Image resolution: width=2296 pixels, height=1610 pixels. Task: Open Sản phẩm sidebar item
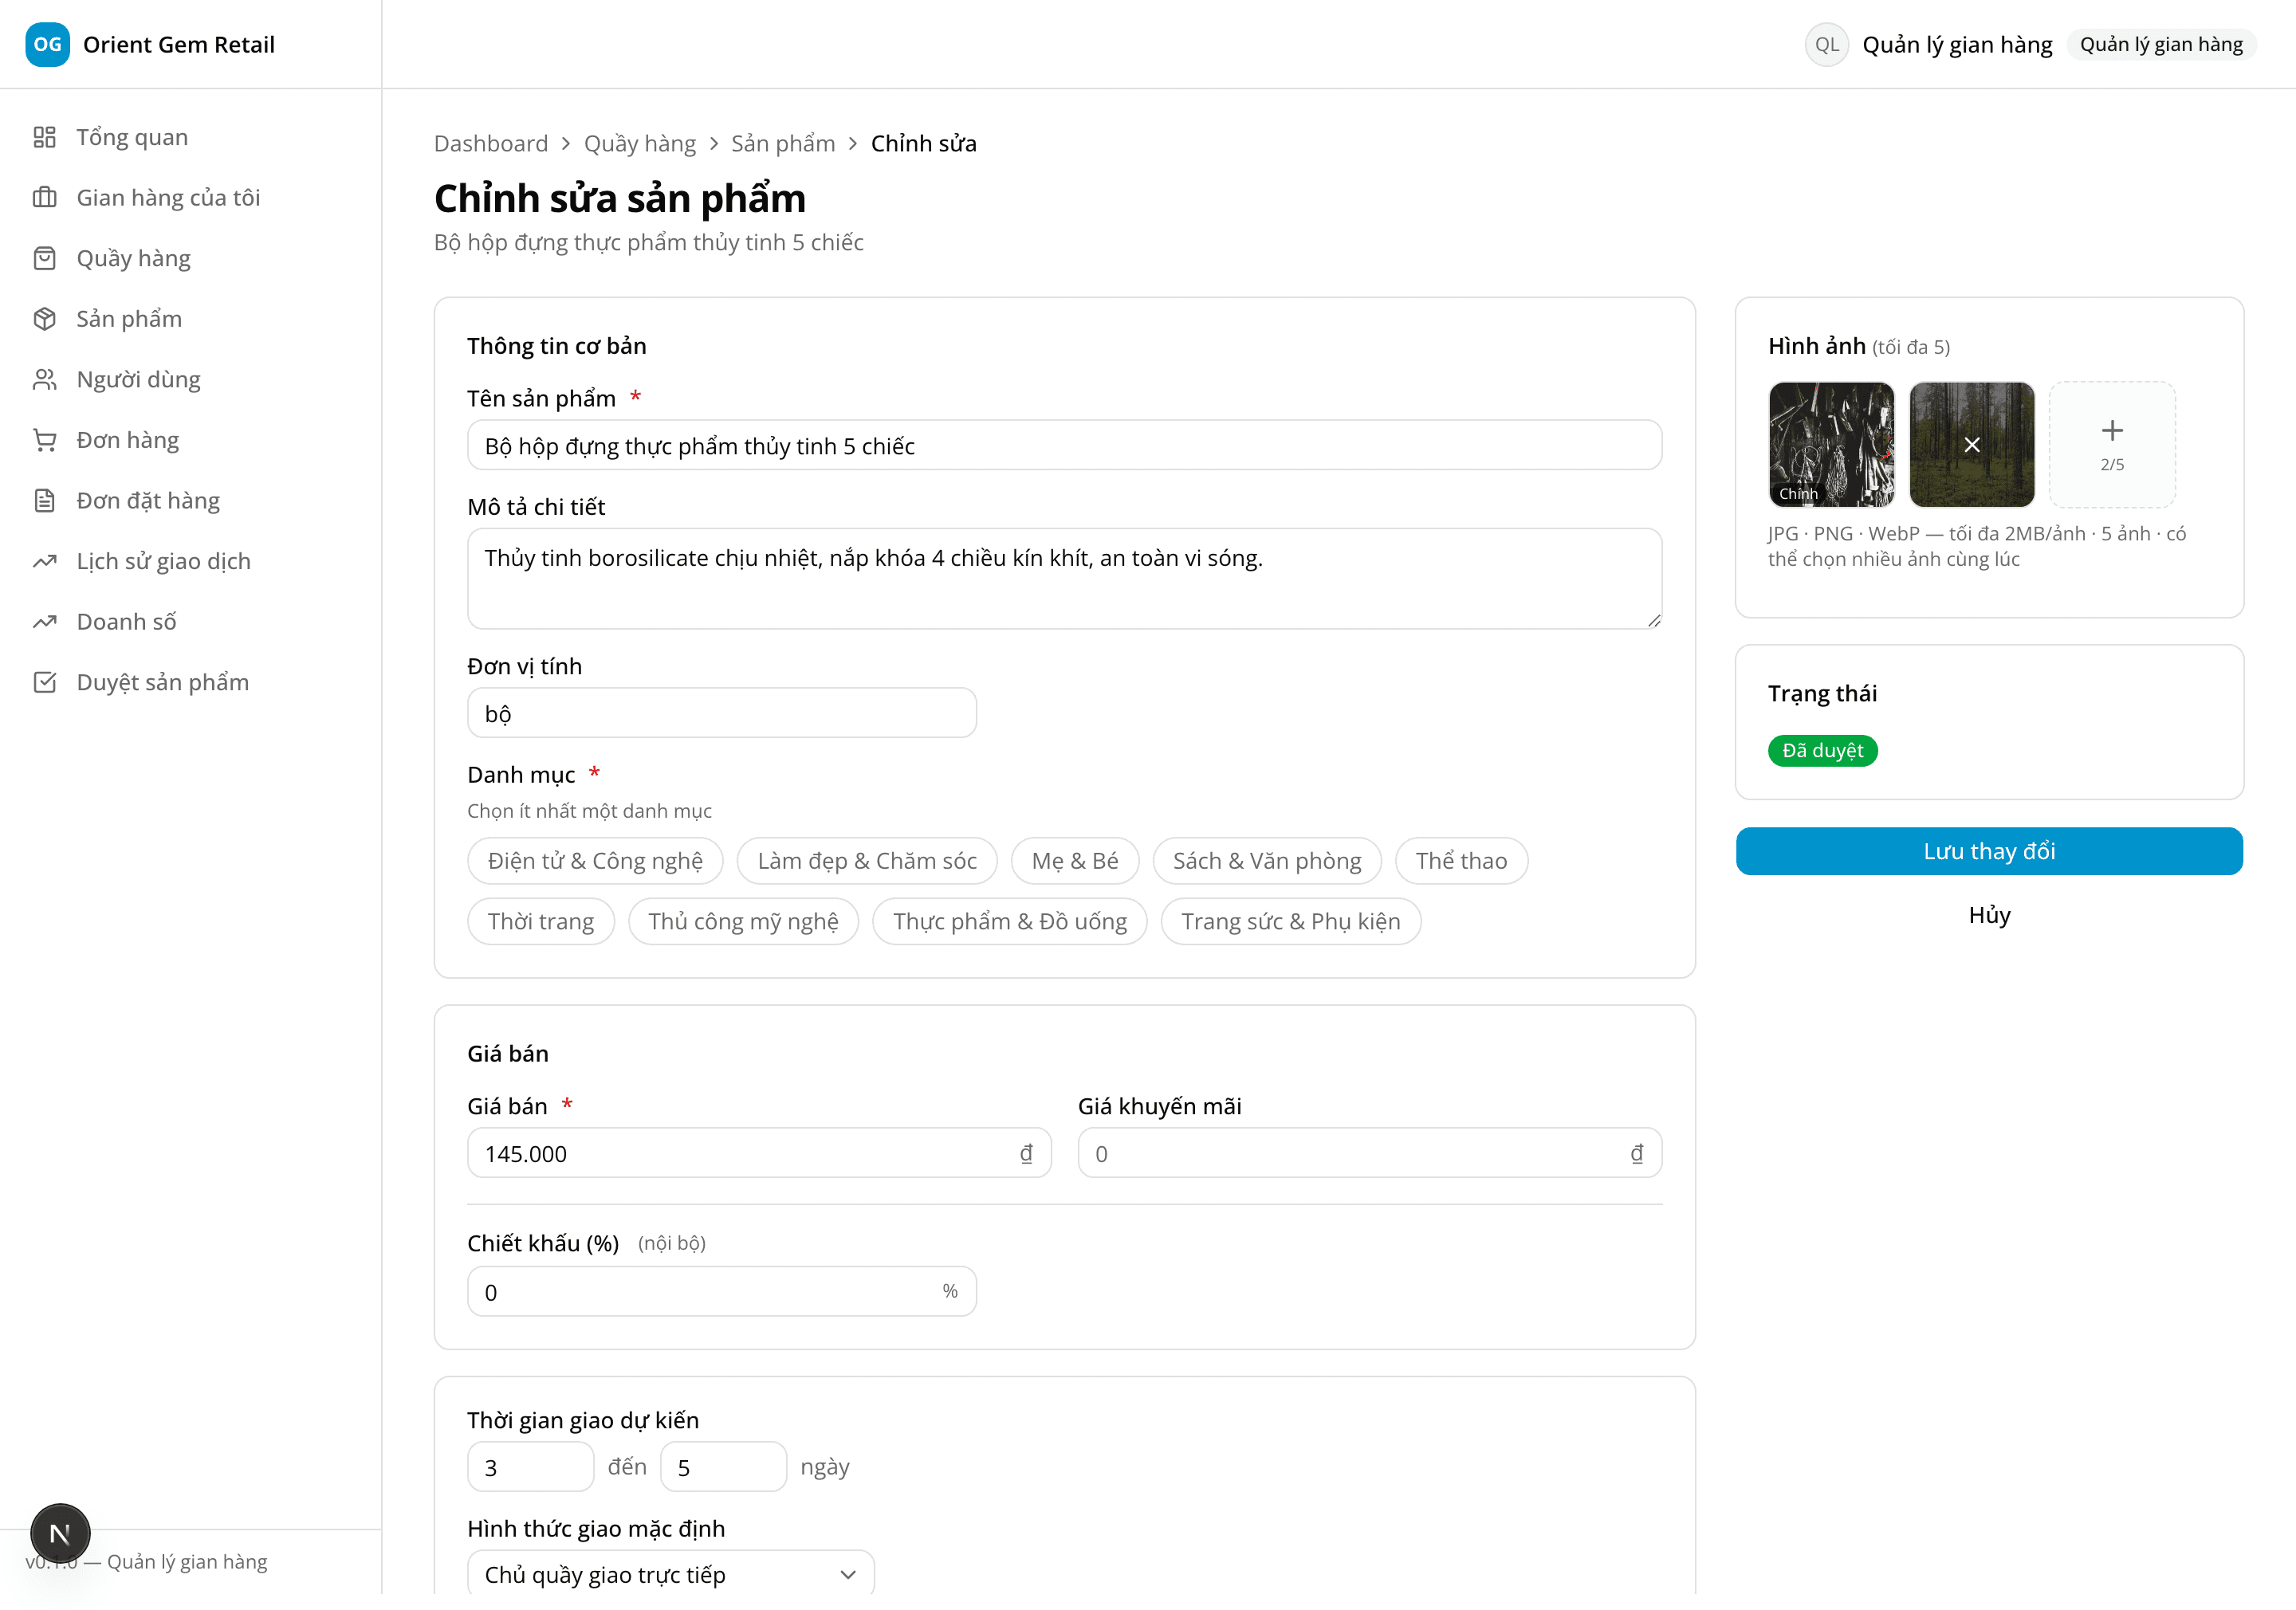(190, 318)
